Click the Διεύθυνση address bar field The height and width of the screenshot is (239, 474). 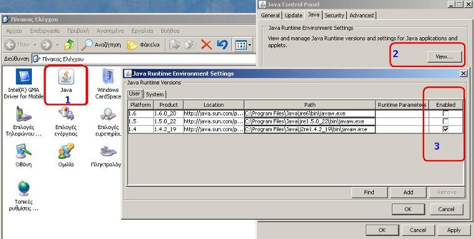pos(144,59)
